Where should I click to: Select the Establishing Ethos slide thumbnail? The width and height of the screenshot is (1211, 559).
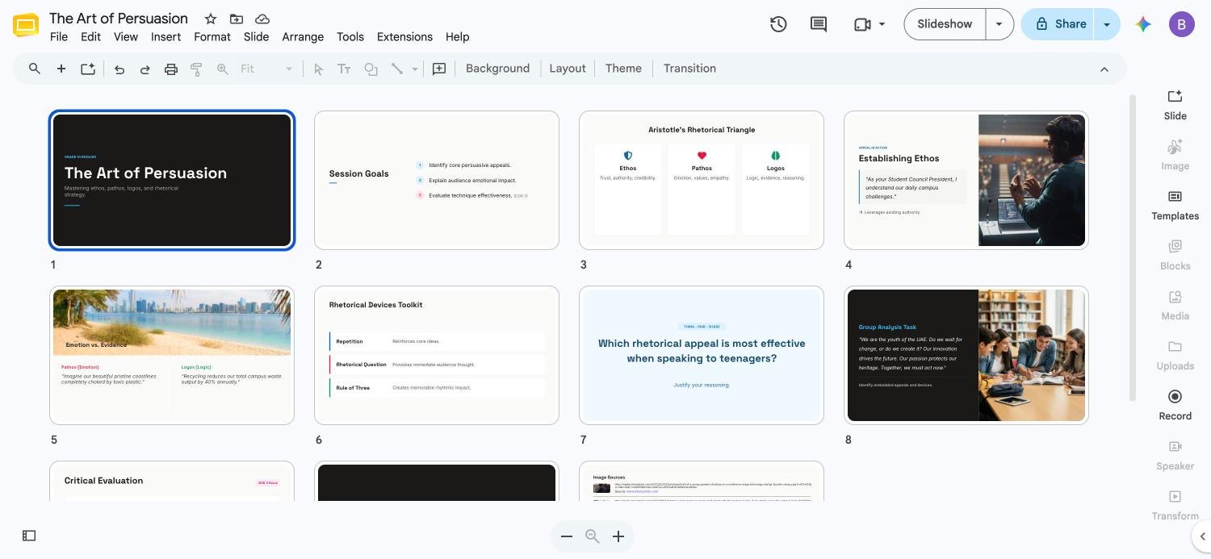point(966,181)
